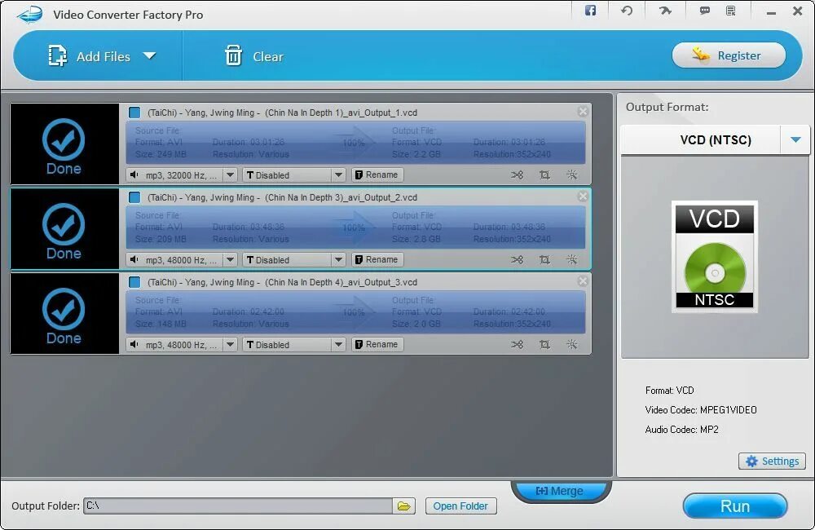Rename the Chin Na In Depth 4 output
Screen dimensions: 815x530
[x=377, y=344]
